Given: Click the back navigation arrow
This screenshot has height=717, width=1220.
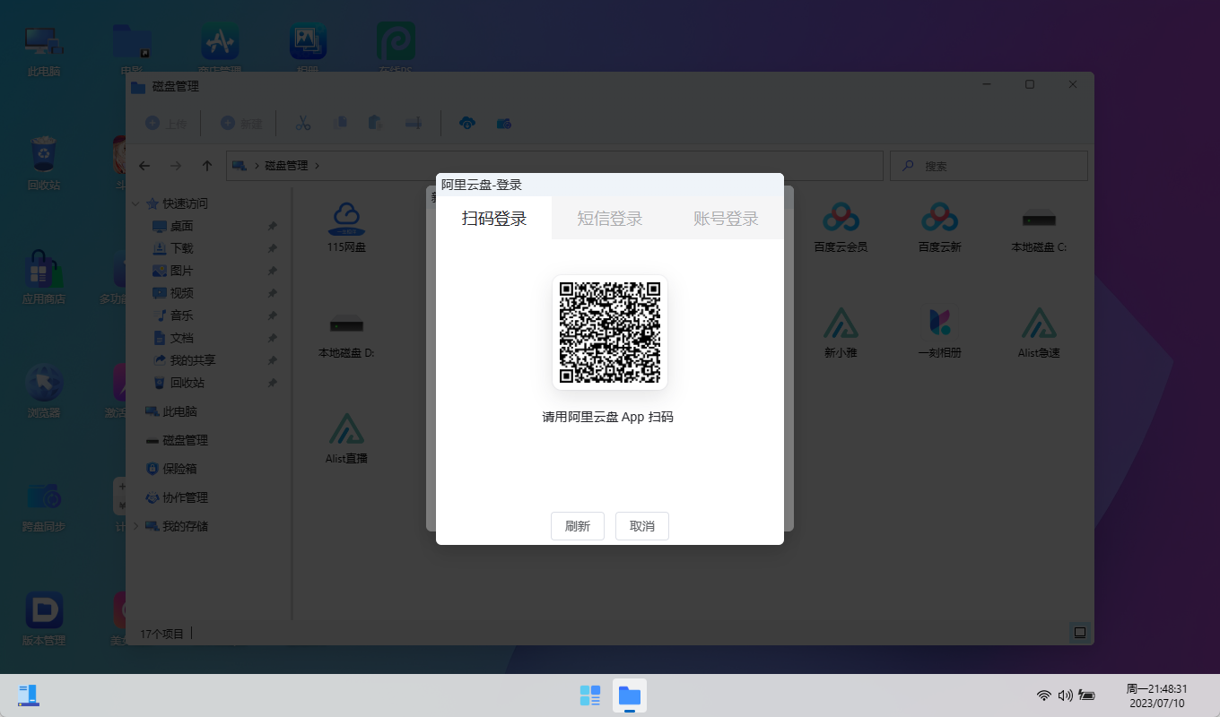Looking at the screenshot, I should click(x=144, y=165).
